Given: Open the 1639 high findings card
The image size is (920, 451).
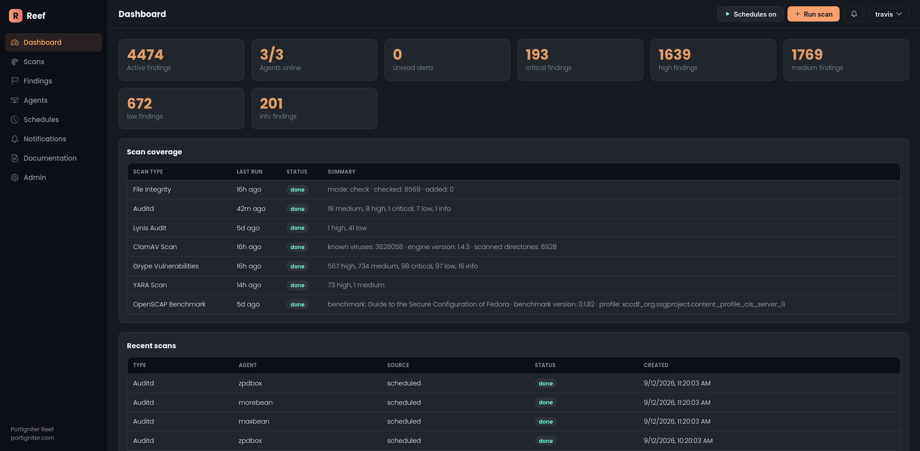Looking at the screenshot, I should pos(713,60).
